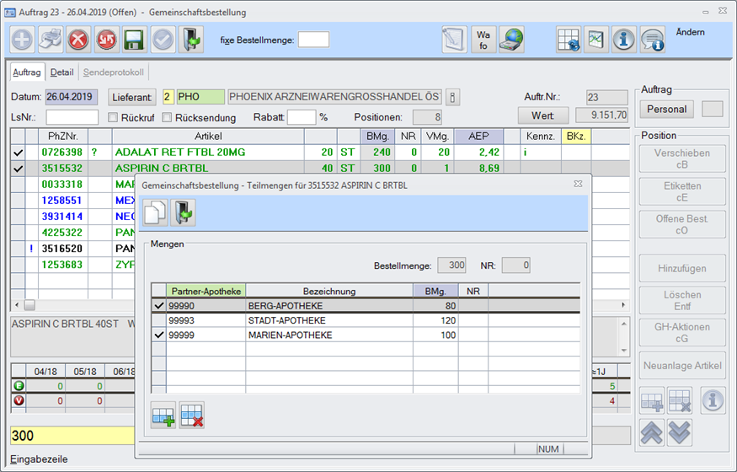Open the Wa fo toolbar button
Viewport: 737px width, 472px height.
(x=483, y=40)
